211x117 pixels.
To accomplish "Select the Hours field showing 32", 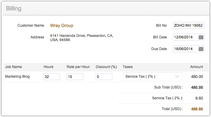I will click(x=52, y=77).
